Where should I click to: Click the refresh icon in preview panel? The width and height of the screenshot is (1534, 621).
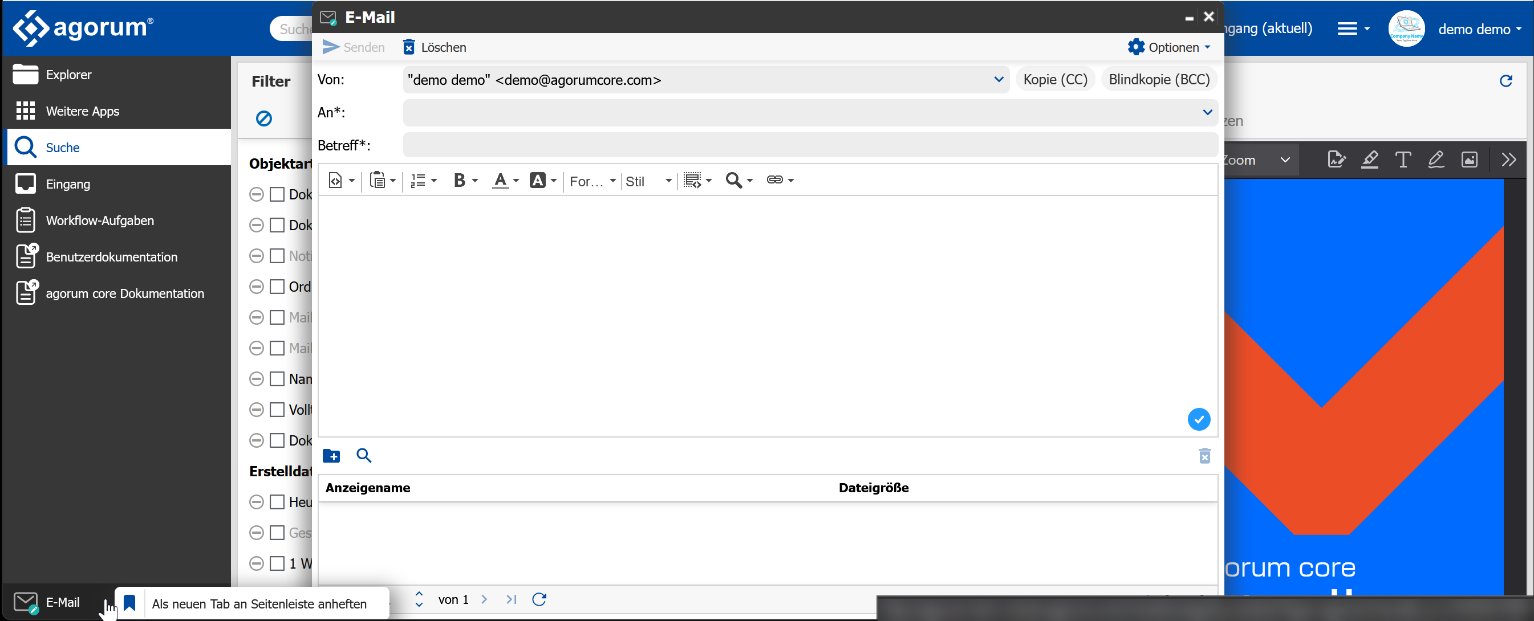(x=1506, y=81)
